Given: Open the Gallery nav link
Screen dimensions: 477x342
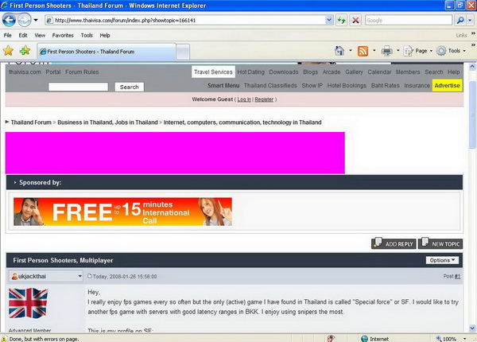Looking at the screenshot, I should tap(354, 72).
